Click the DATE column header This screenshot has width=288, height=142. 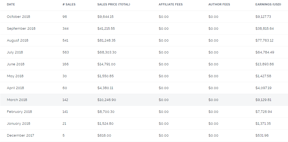11,4
